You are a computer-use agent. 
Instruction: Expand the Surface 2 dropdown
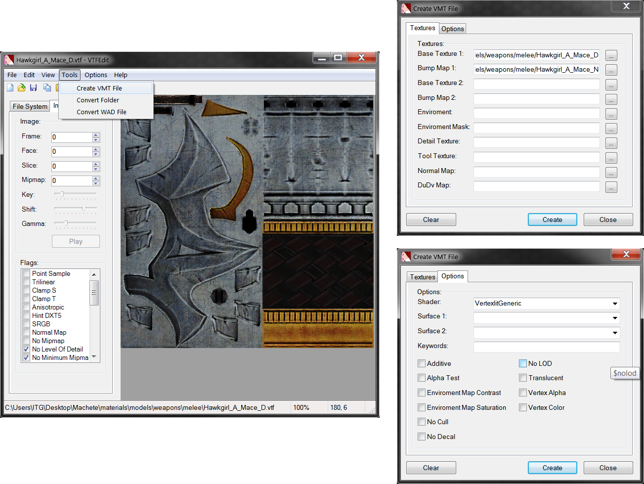615,333
